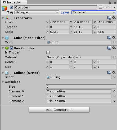Image resolution: width=117 pixels, height=130 pixels.
Task: Collapse the Transform component foldout
Action: point(3,18)
